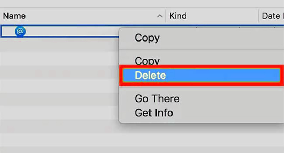Image resolution: width=284 pixels, height=153 pixels.
Task: Pick the second Copy entry above Delete
Action: pos(147,60)
